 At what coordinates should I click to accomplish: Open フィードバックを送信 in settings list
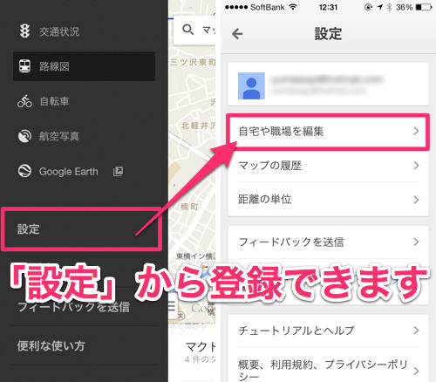(328, 242)
